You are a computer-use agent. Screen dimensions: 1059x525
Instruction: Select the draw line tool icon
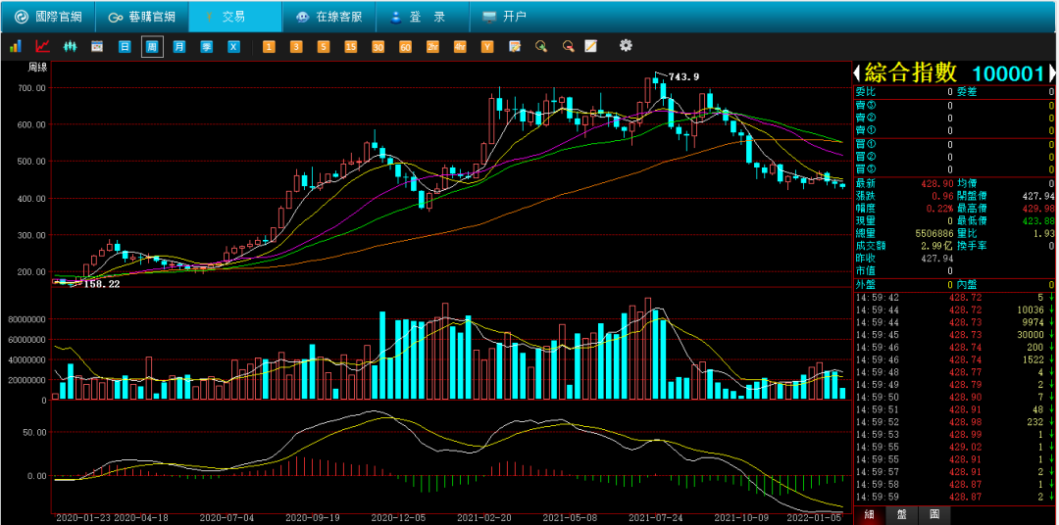click(591, 46)
